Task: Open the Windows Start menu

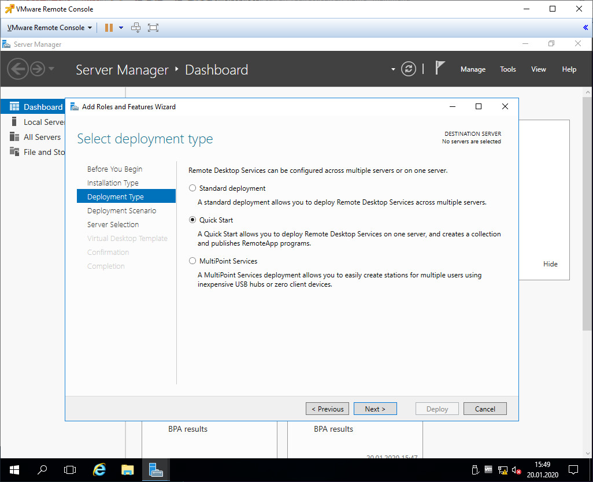Action: pos(14,470)
